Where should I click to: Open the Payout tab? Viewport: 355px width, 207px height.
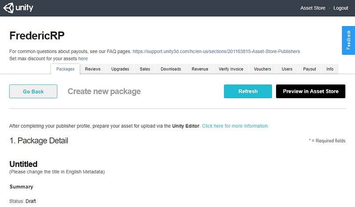click(309, 69)
